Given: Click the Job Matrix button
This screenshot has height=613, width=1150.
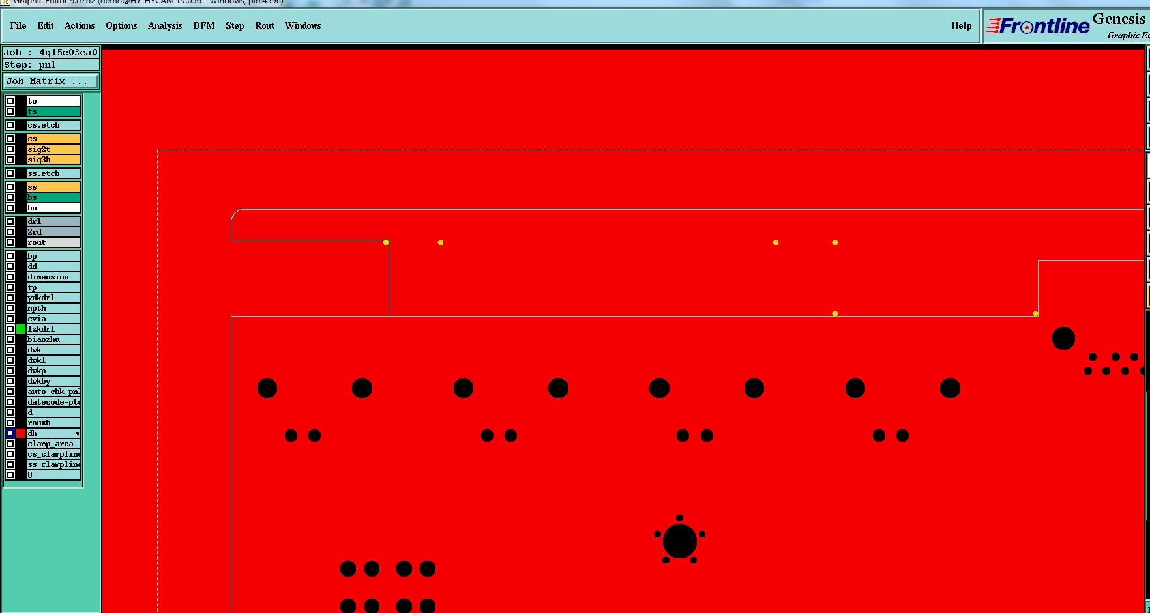Looking at the screenshot, I should pyautogui.click(x=51, y=81).
